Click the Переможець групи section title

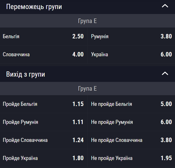[x=34, y=7]
